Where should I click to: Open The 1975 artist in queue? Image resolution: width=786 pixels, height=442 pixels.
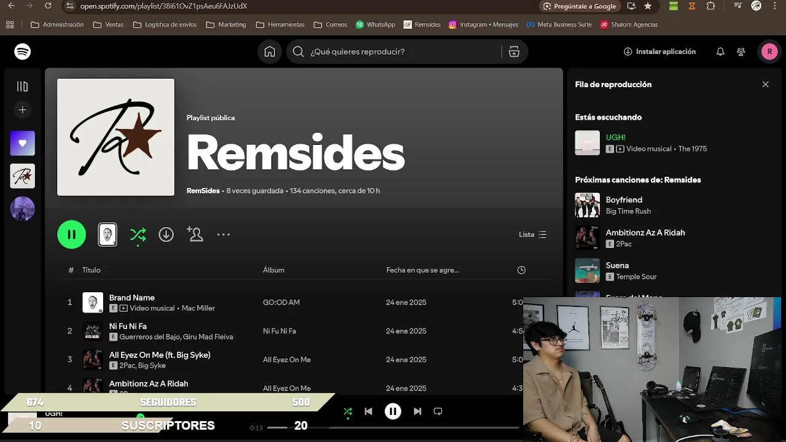tap(693, 149)
